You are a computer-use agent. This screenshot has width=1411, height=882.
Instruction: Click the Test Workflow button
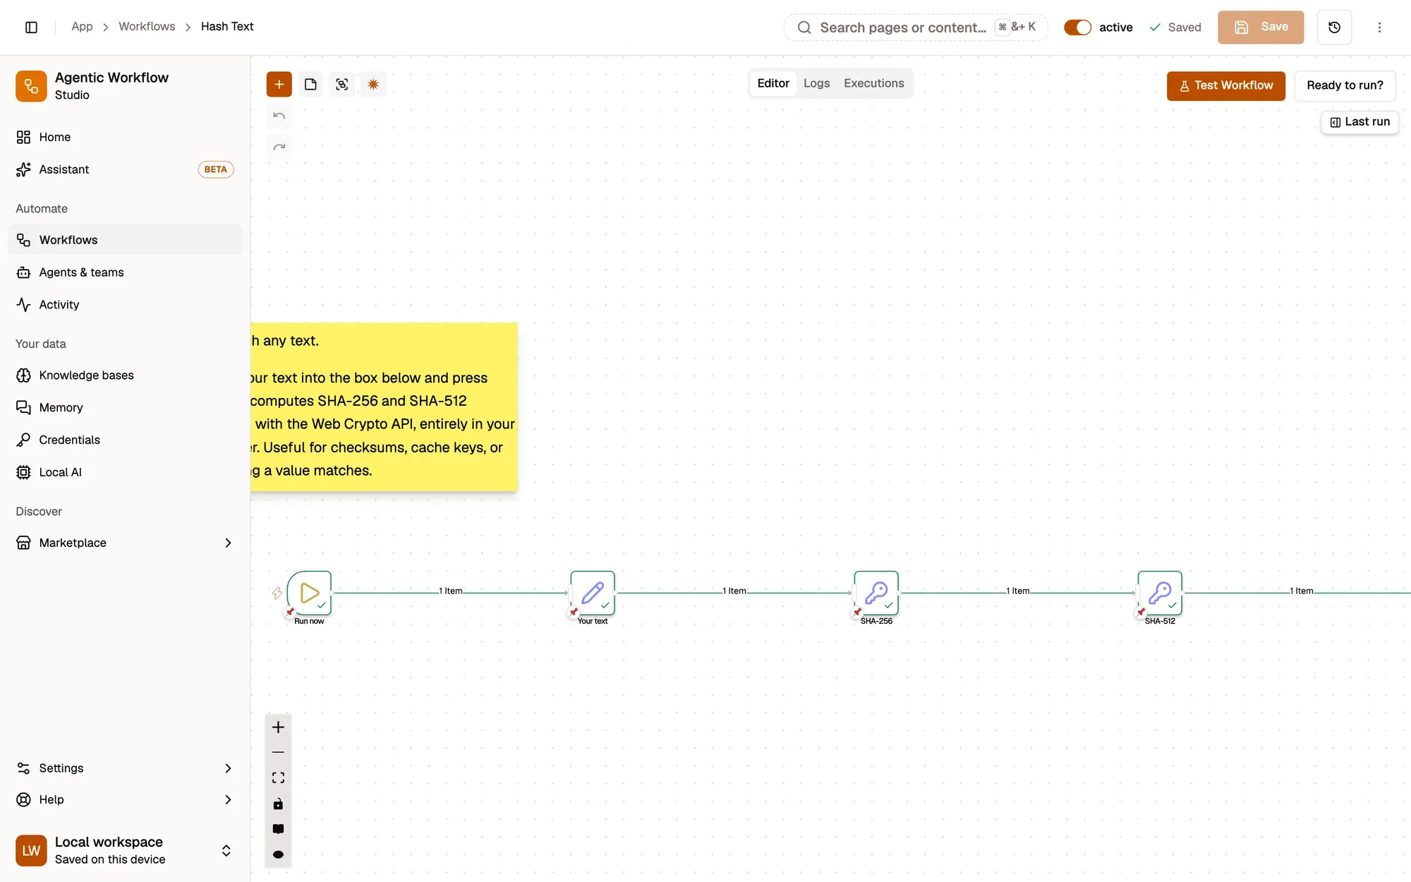point(1225,85)
